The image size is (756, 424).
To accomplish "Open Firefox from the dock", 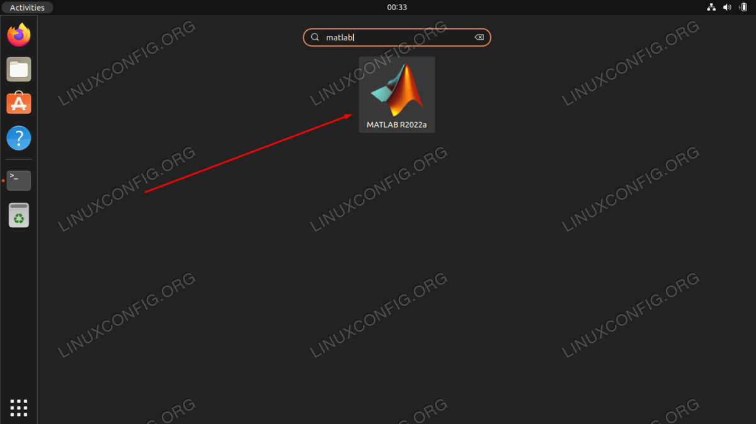I will (x=19, y=35).
